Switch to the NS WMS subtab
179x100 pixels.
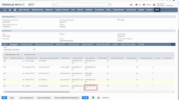[x=141, y=44]
